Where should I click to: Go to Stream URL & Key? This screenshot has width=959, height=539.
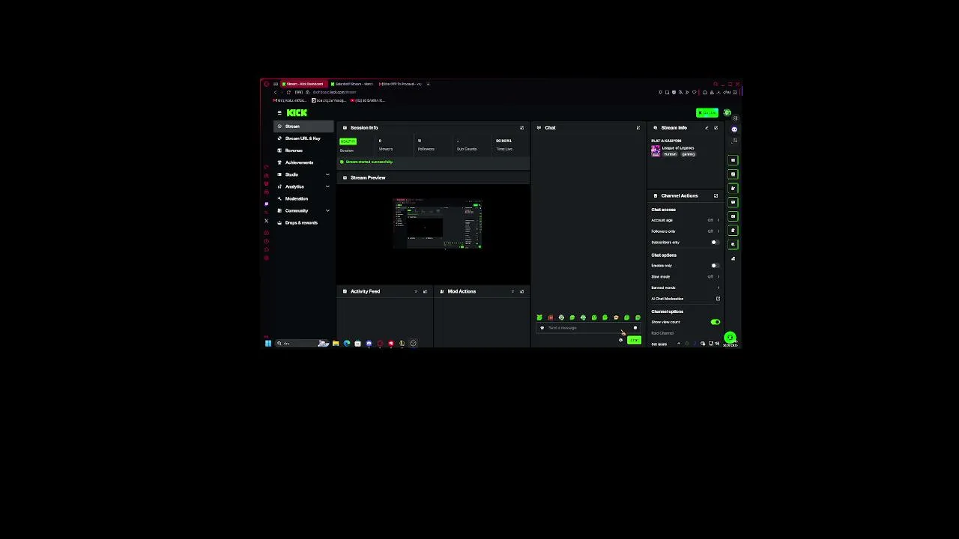303,138
